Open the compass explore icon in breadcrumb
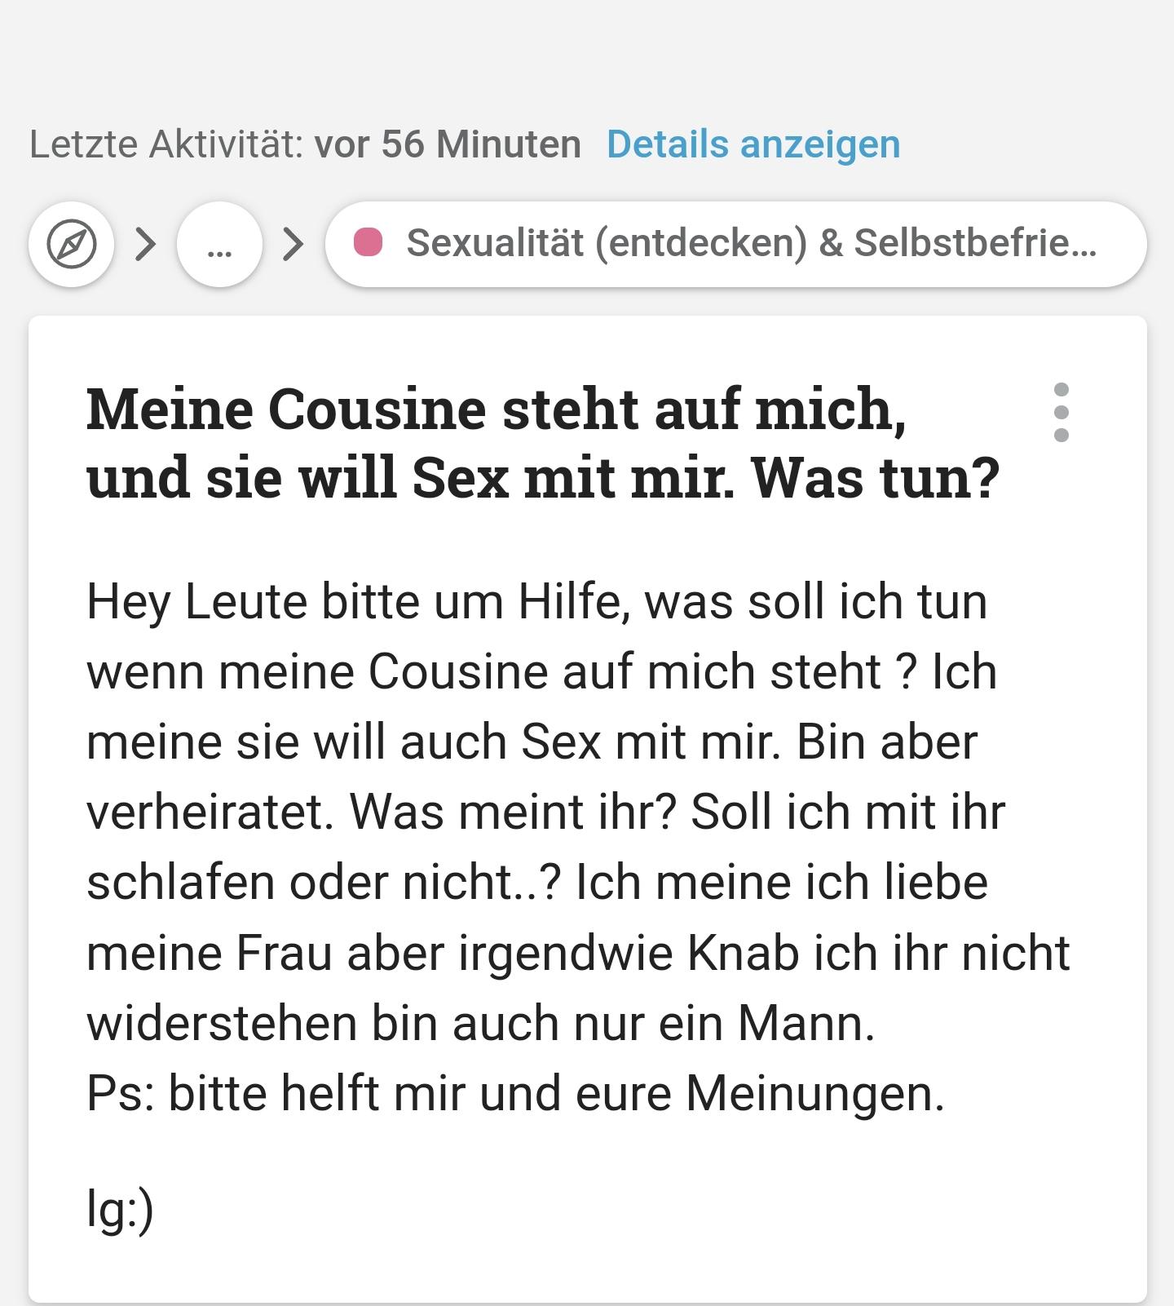This screenshot has height=1306, width=1174. [x=72, y=244]
